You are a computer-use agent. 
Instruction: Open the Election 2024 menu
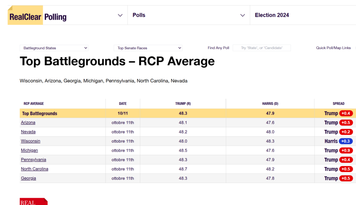click(x=272, y=15)
